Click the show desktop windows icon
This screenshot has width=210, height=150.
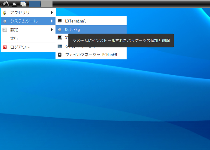pos(23,4)
